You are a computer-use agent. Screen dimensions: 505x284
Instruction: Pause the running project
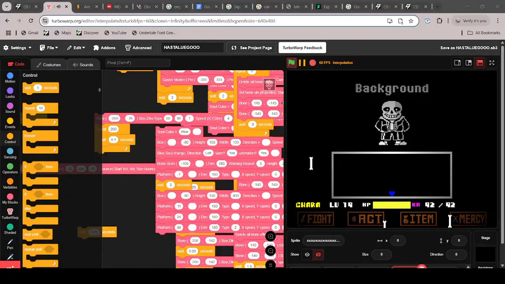pyautogui.click(x=302, y=62)
